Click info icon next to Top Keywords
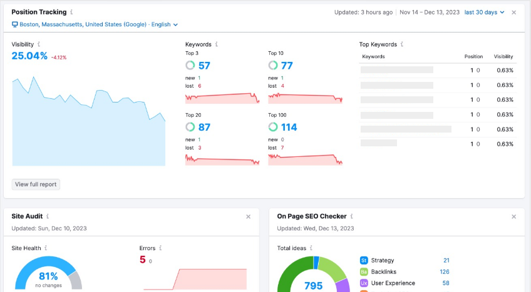The width and height of the screenshot is (531, 292). tap(402, 44)
